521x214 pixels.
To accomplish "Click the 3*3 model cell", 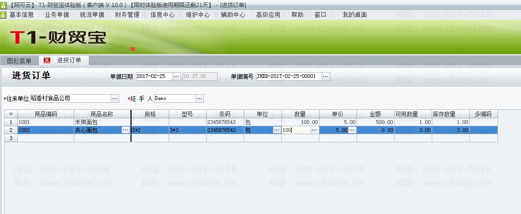I will [x=187, y=130].
